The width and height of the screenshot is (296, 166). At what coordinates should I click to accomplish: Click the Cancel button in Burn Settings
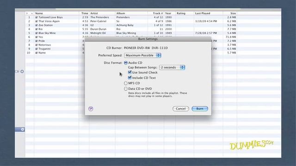(181, 109)
